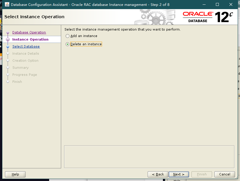
Task: Go back with the Back button
Action: (158, 174)
